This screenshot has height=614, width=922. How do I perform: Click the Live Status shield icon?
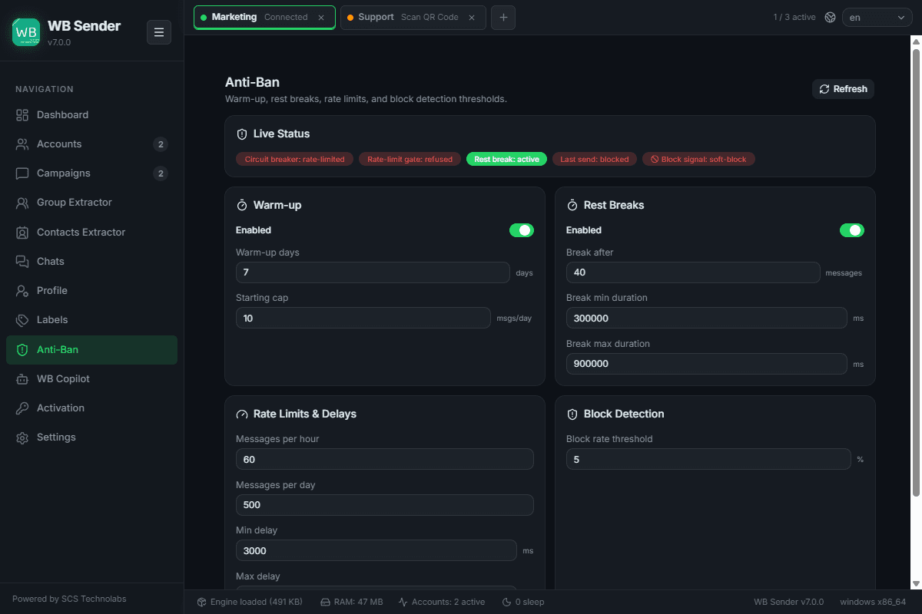click(242, 134)
